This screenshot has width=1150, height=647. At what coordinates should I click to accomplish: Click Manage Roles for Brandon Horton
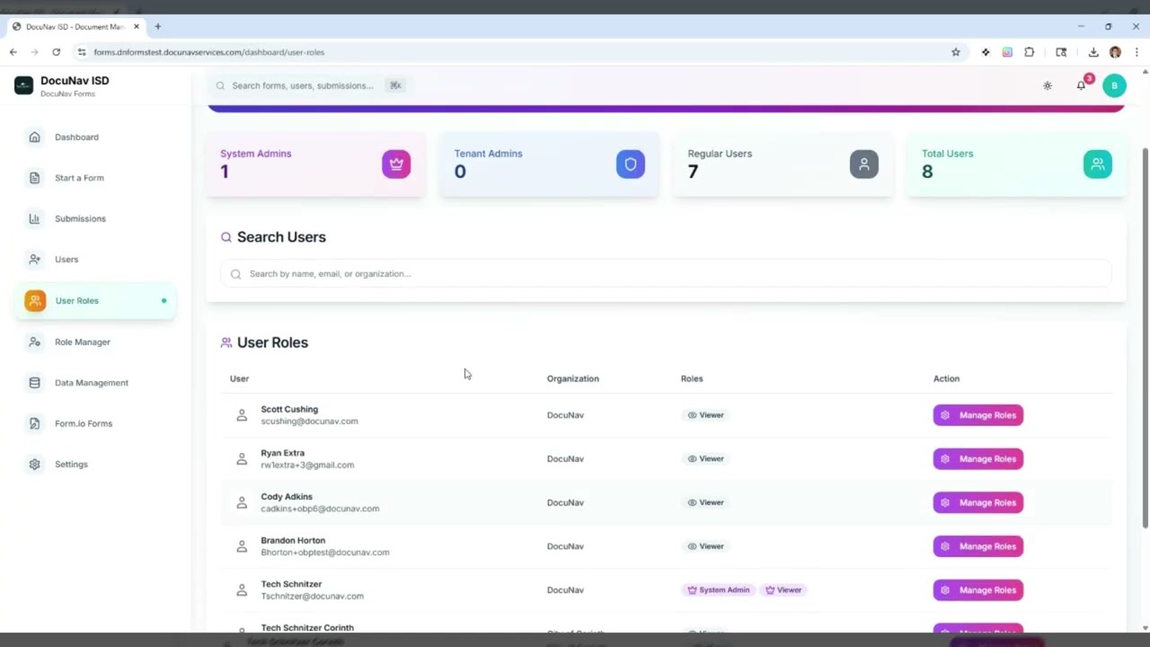[978, 546]
